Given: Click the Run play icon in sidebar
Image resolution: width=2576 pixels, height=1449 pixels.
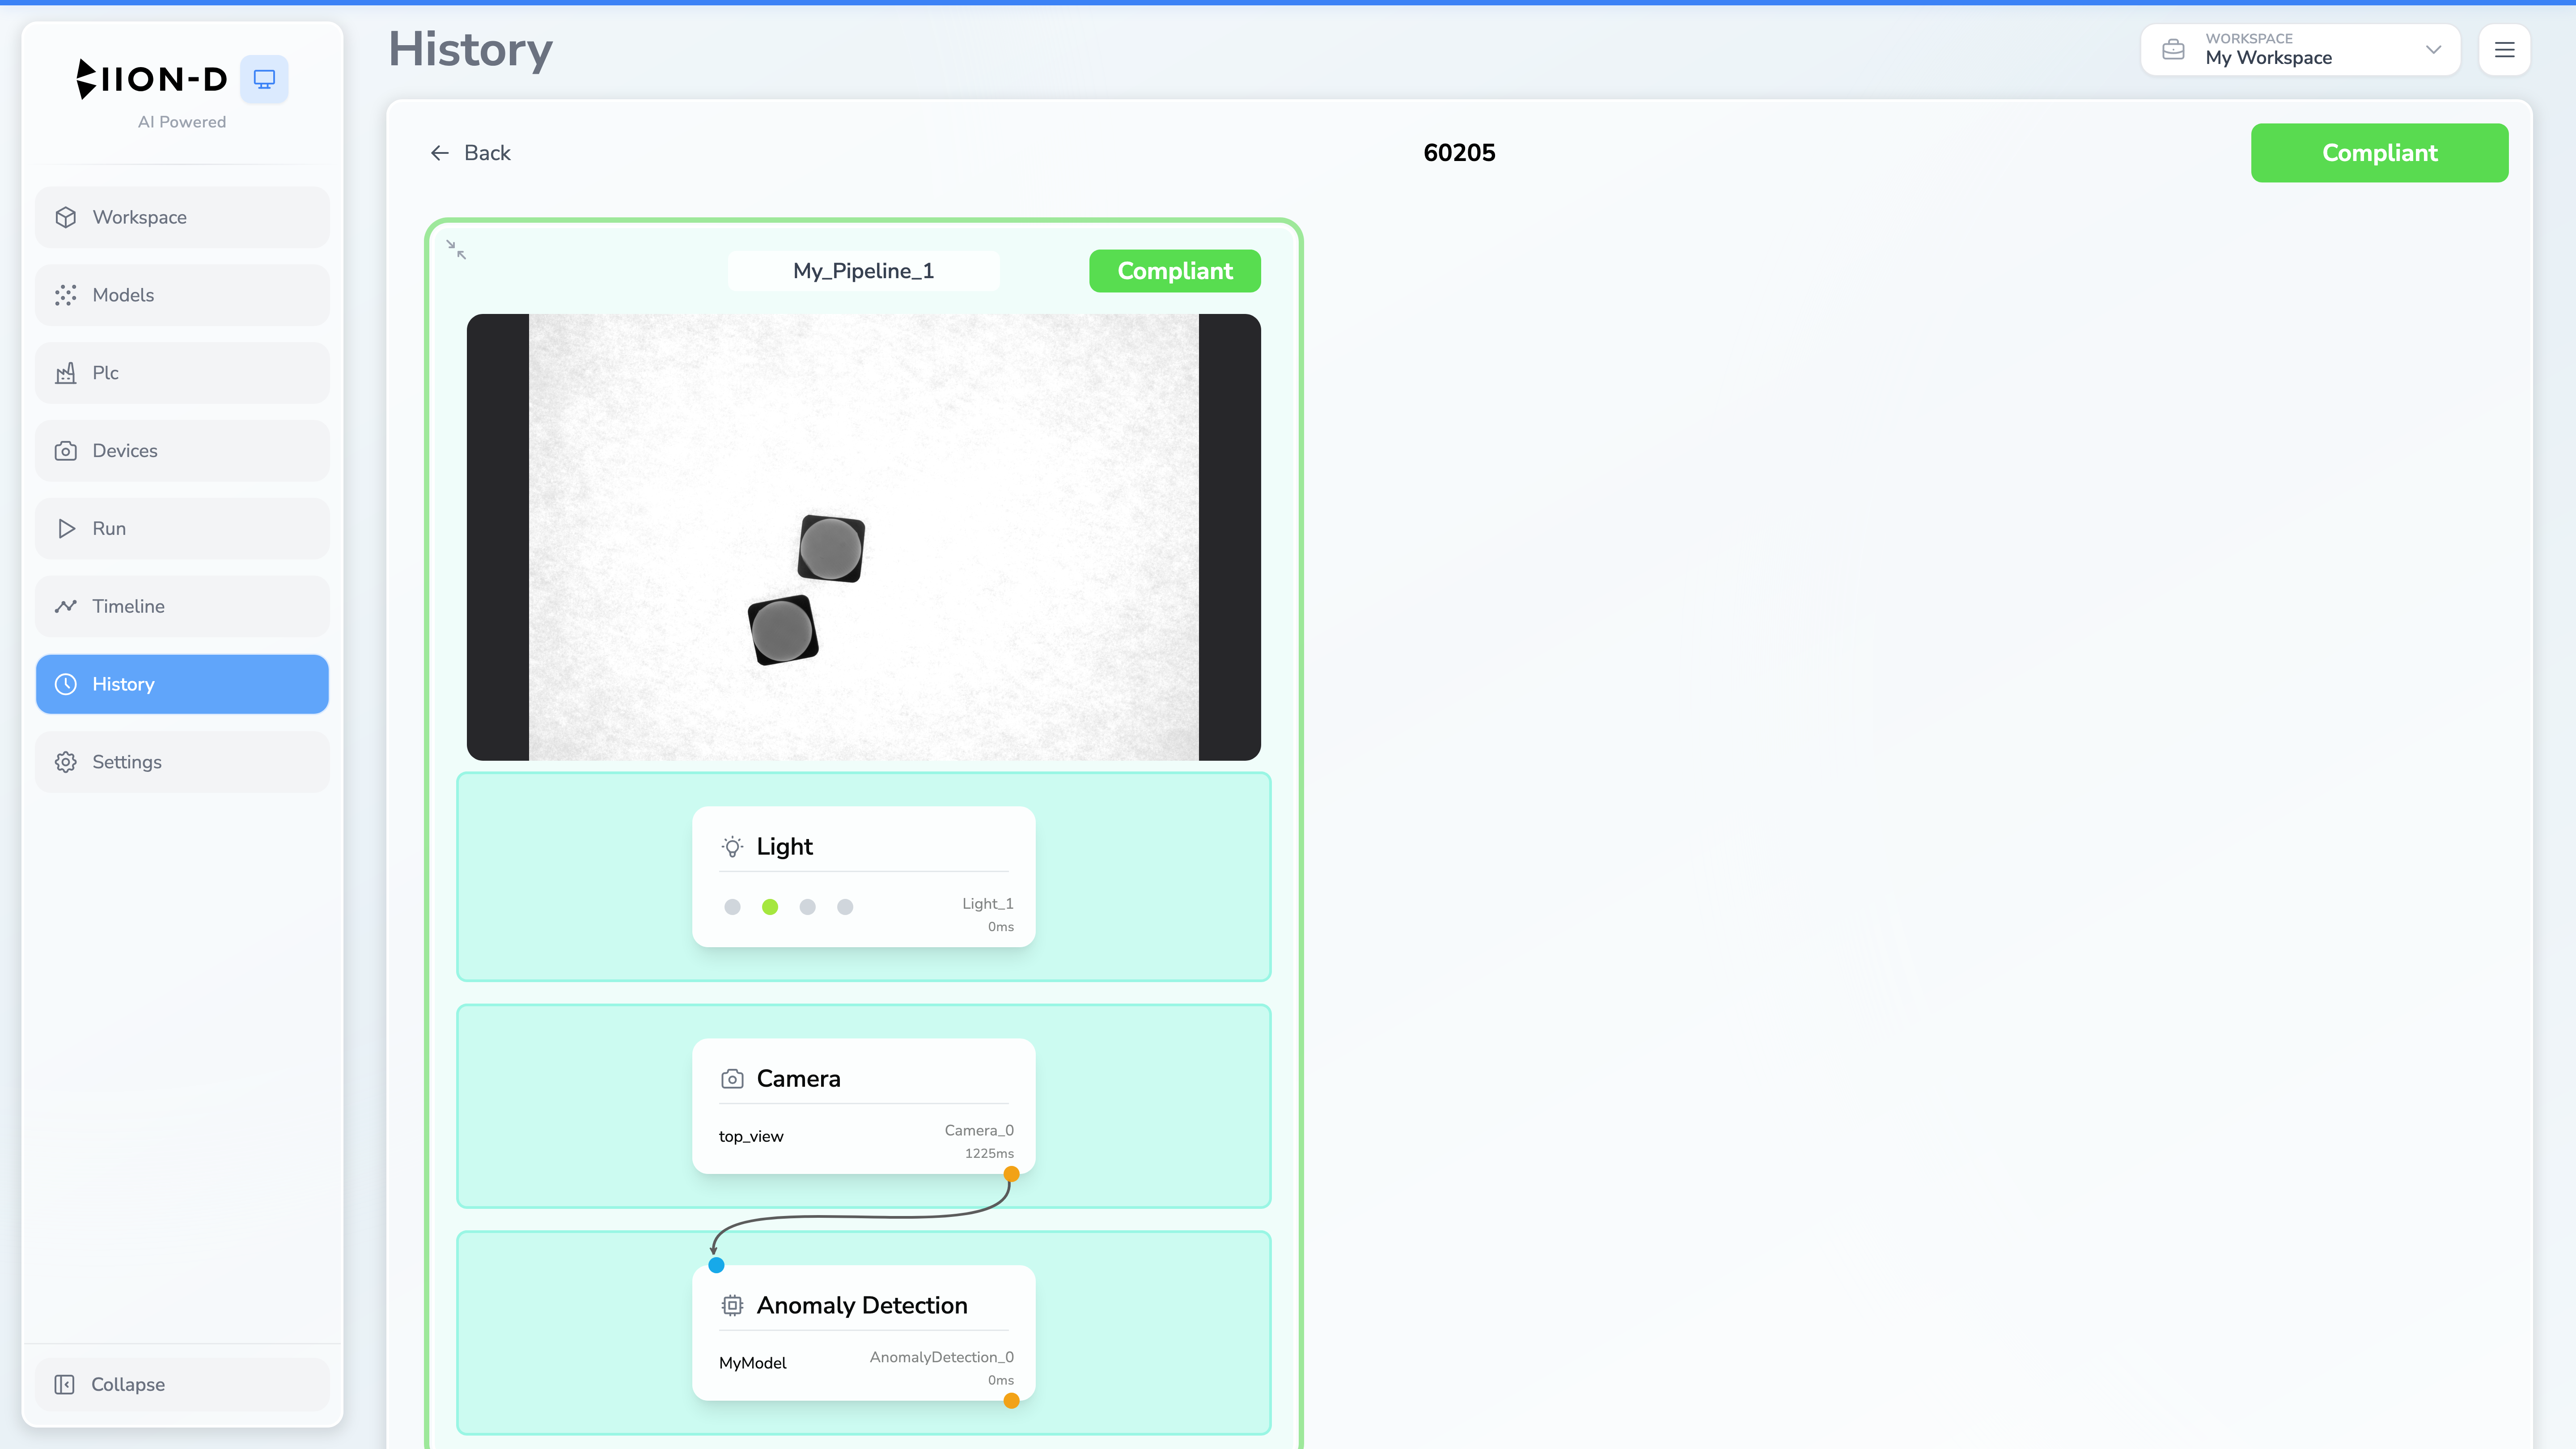Looking at the screenshot, I should coord(66,528).
